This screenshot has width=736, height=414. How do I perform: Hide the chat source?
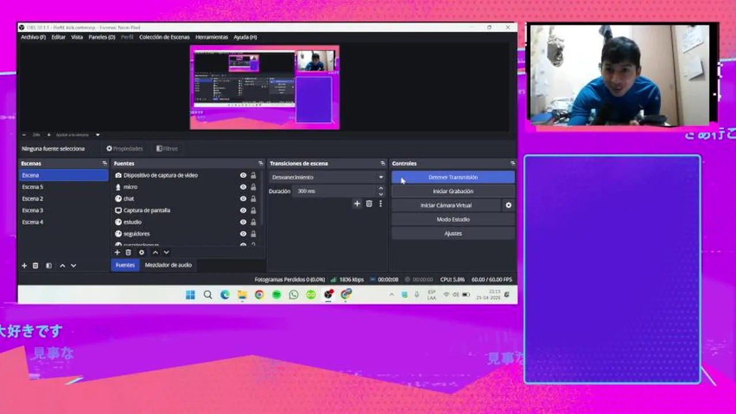pos(243,198)
